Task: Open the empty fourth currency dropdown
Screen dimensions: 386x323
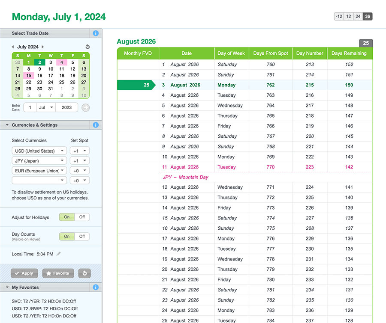Action: pyautogui.click(x=39, y=180)
